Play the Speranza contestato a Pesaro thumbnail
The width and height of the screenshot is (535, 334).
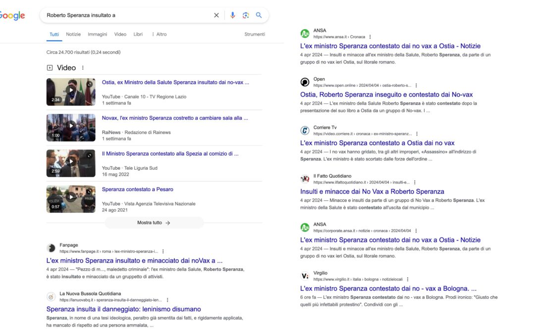coord(71,199)
